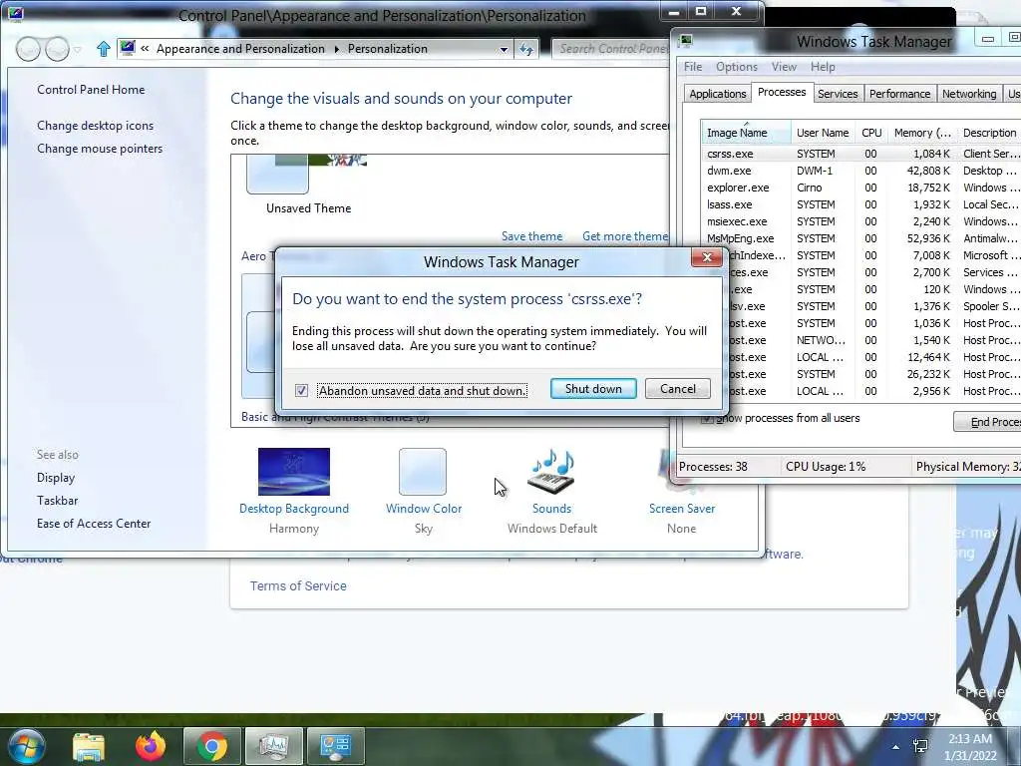The image size is (1021, 766).
Task: Click the Refresh icon beside the address bar
Action: click(x=526, y=49)
